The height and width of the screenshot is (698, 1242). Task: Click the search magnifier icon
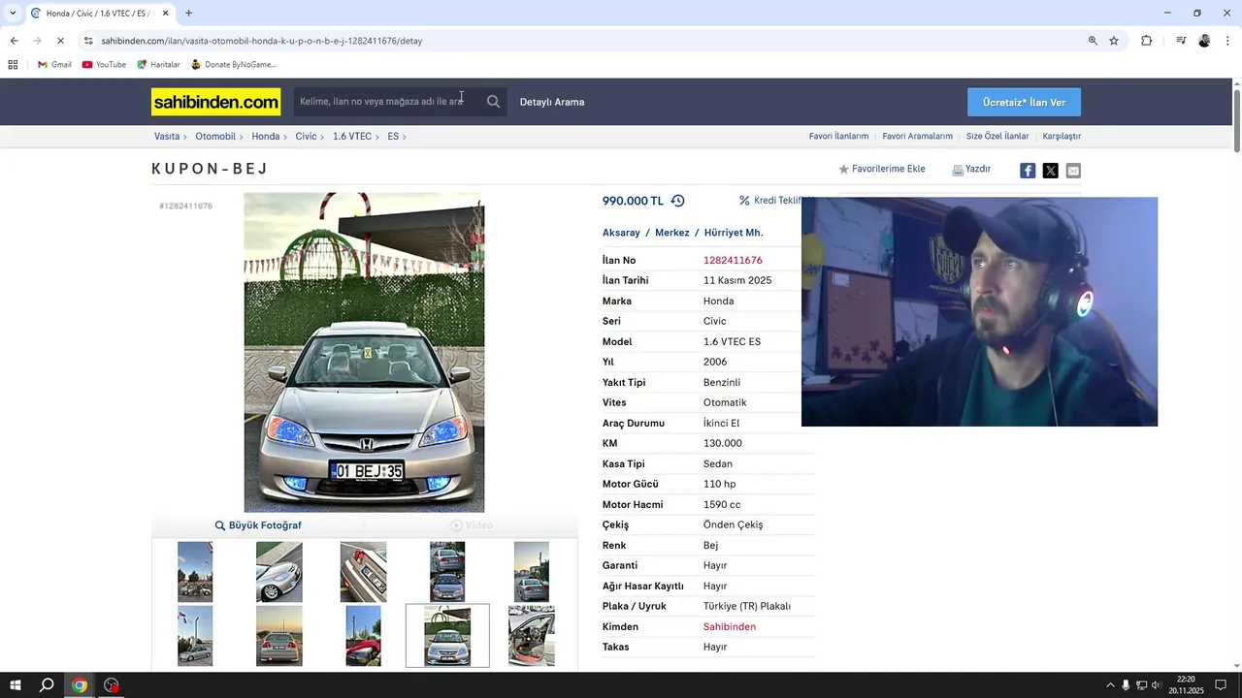494,102
